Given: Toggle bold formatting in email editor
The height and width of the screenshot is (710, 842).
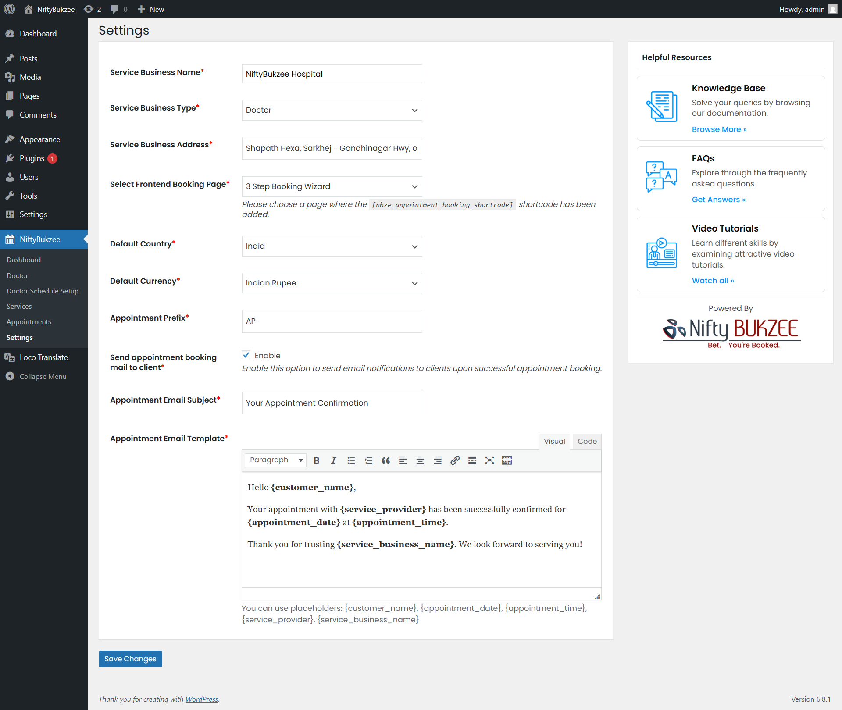Looking at the screenshot, I should tap(316, 460).
